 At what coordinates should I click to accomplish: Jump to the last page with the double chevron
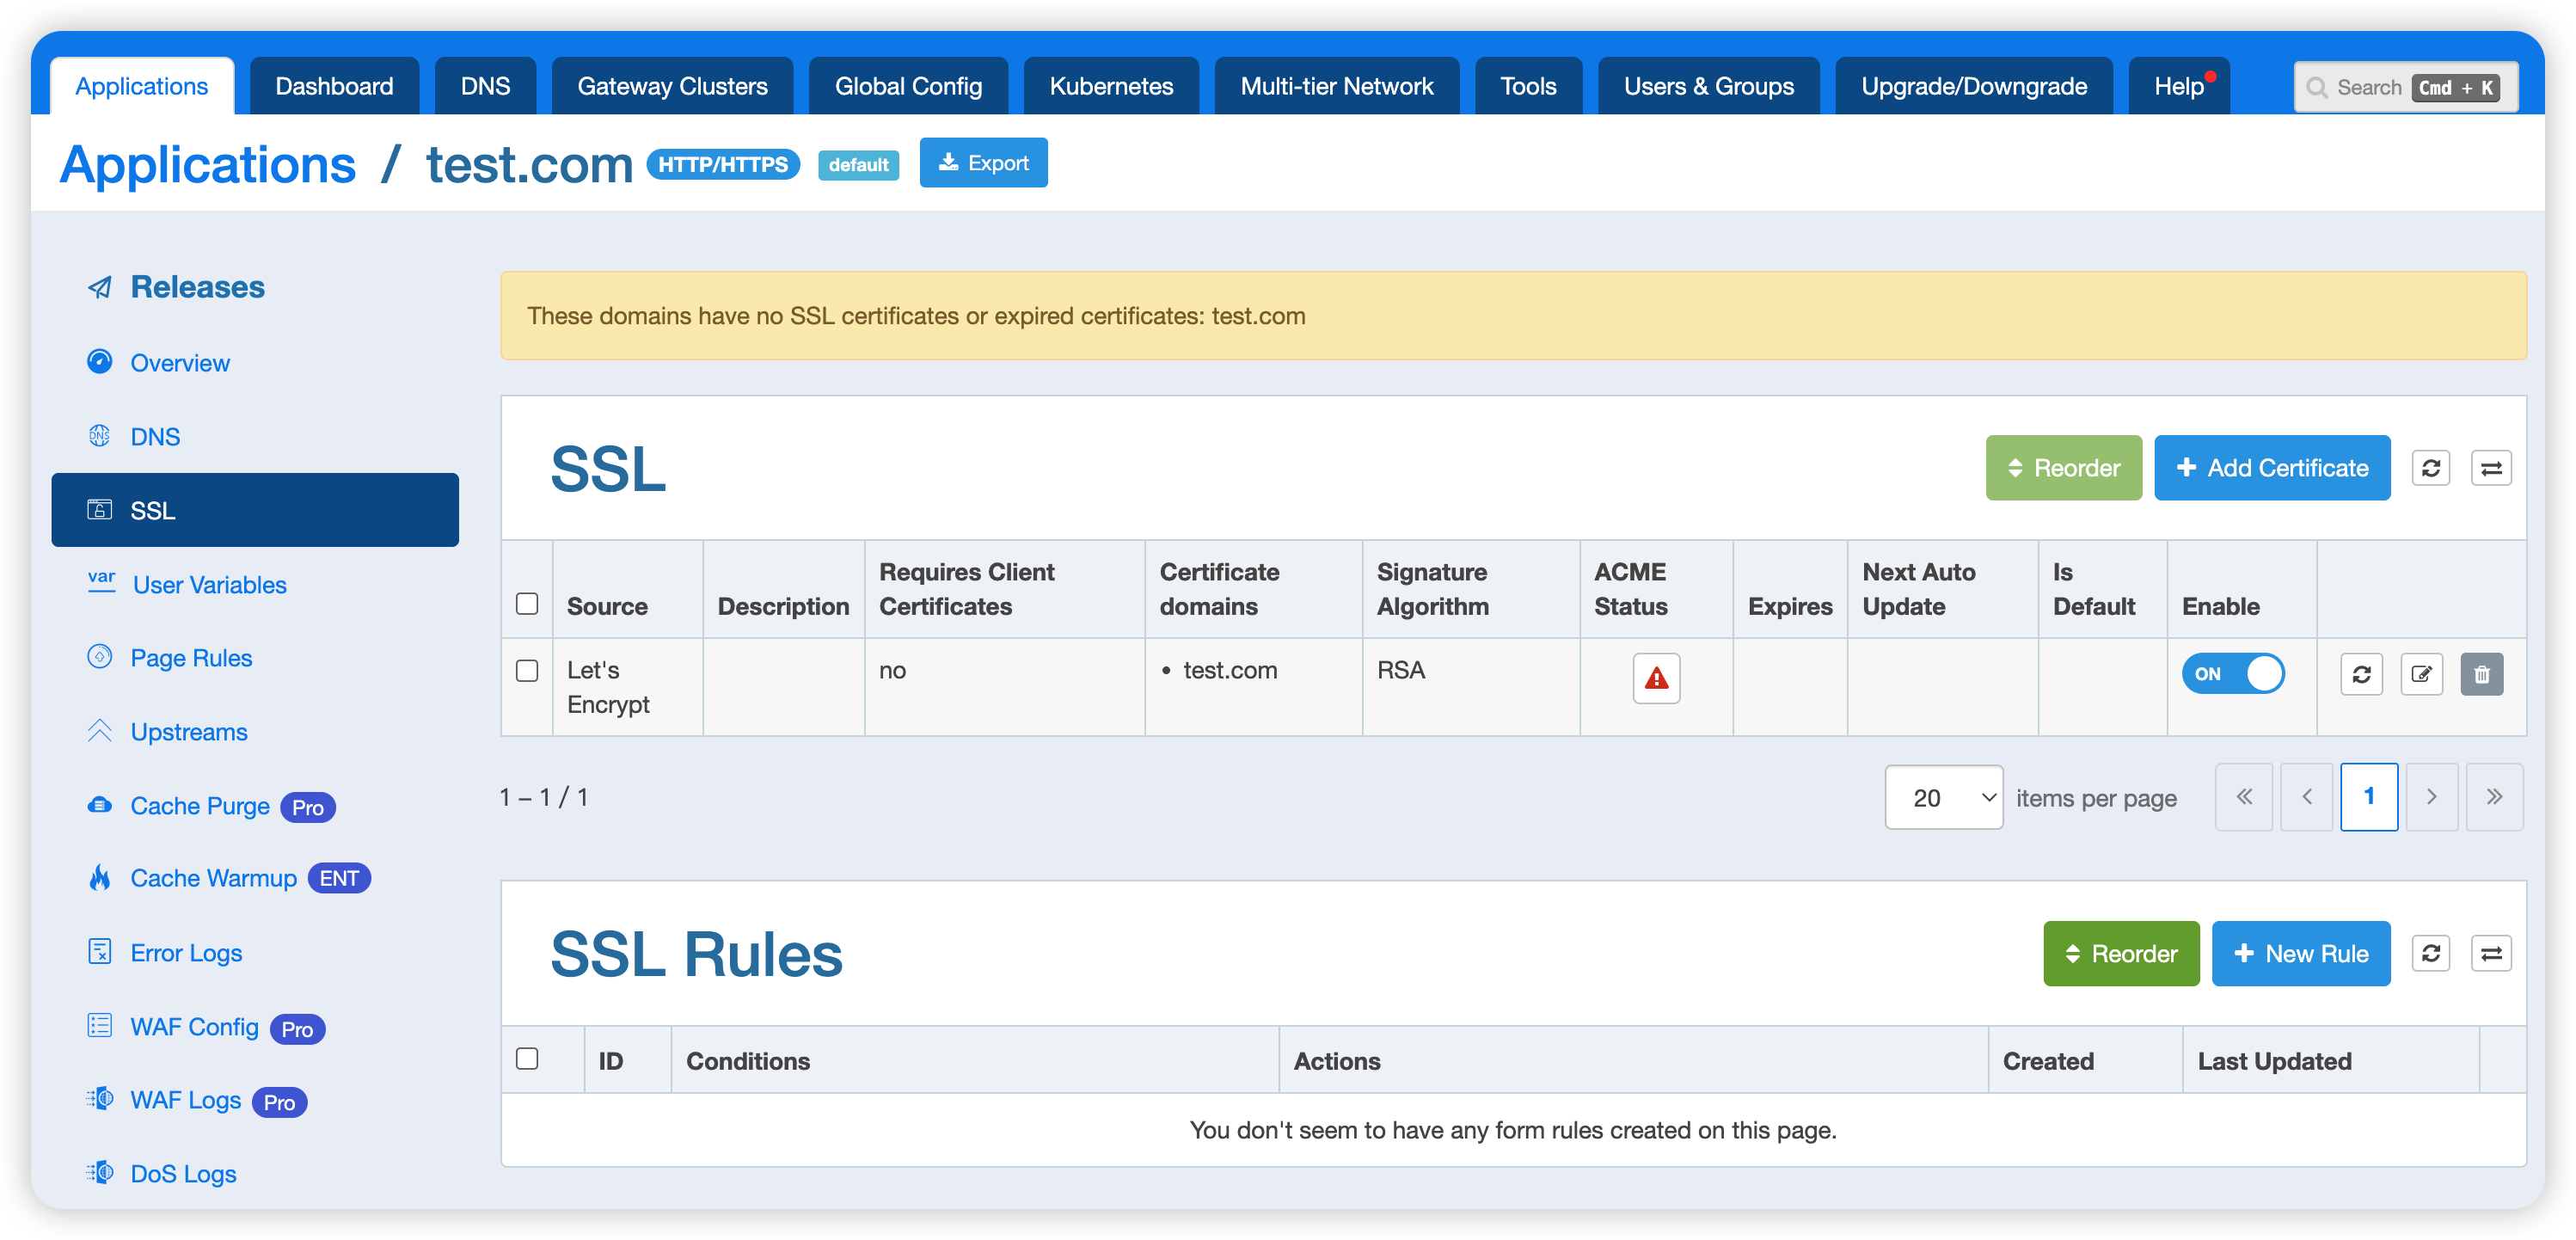tap(2494, 797)
